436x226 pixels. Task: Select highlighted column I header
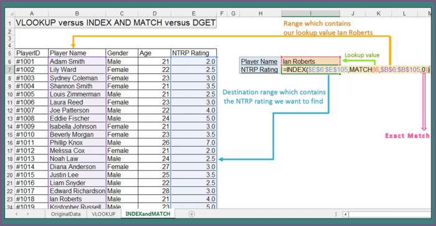point(311,13)
